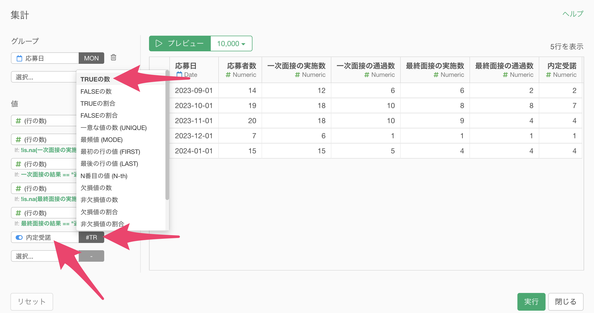Click the Date calendar icon under the 応募日 header
The width and height of the screenshot is (594, 313).
tap(179, 75)
